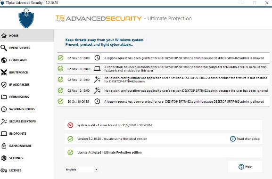
Task: Click the License key icon
Action: point(4,171)
